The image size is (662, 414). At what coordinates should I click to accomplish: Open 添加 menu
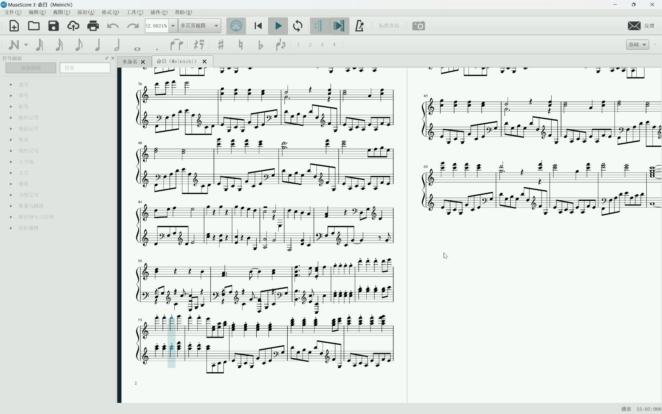click(86, 12)
